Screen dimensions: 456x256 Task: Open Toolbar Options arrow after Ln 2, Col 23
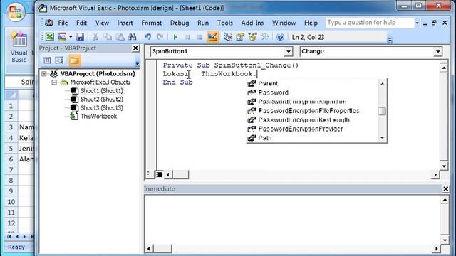coord(390,41)
